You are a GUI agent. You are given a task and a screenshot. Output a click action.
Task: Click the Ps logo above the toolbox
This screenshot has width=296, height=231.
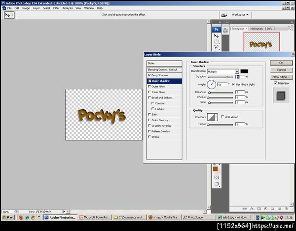pos(217,30)
